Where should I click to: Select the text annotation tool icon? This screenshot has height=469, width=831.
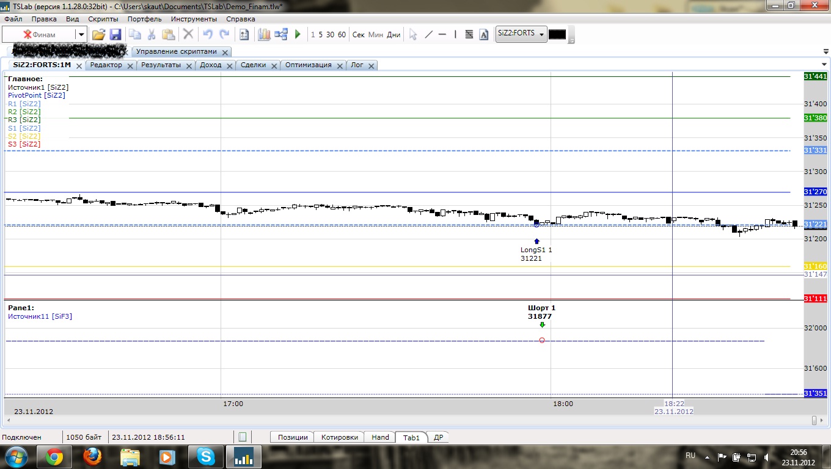(484, 35)
